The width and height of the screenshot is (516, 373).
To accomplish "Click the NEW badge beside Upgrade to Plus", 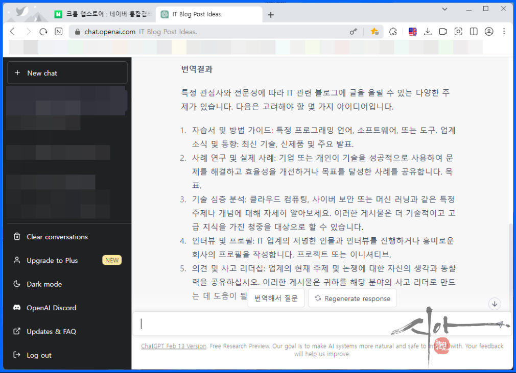I will coord(112,260).
